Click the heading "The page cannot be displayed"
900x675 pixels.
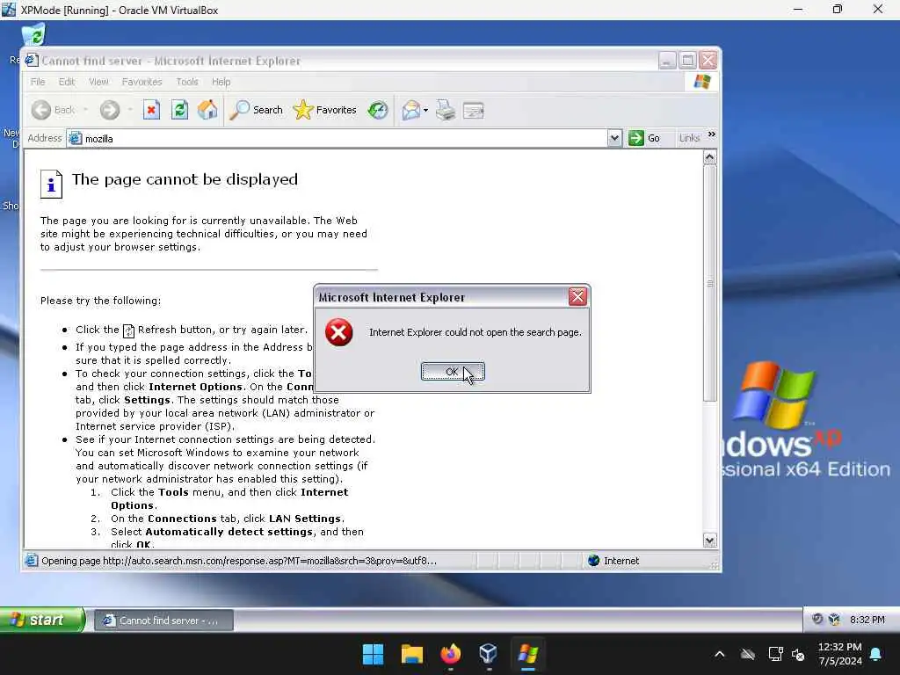(x=185, y=179)
